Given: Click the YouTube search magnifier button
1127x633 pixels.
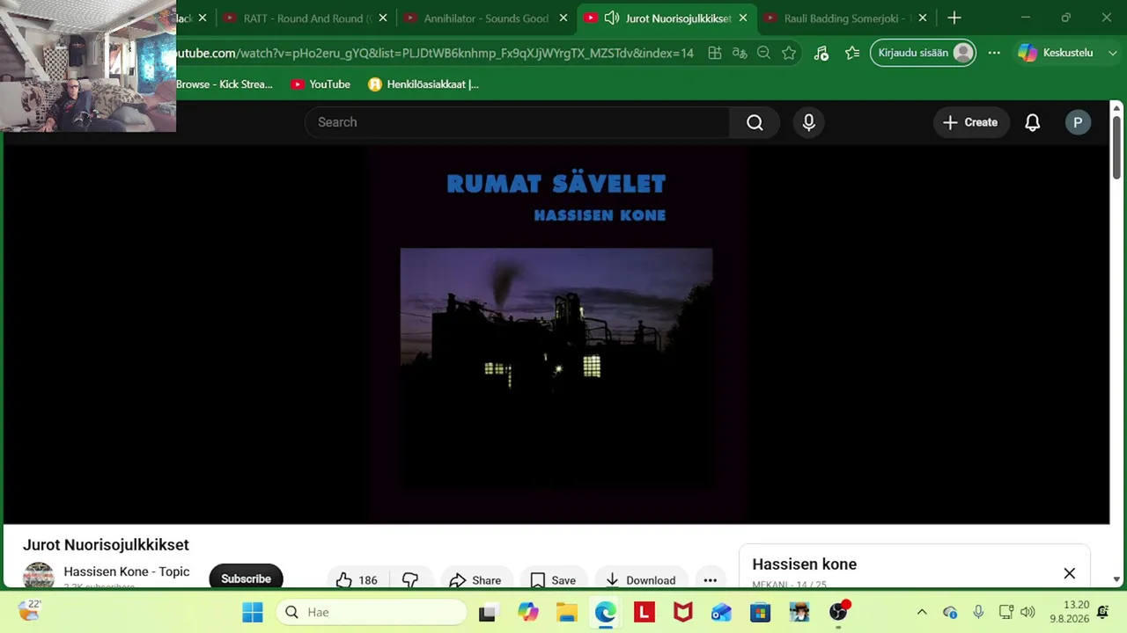Looking at the screenshot, I should [755, 122].
